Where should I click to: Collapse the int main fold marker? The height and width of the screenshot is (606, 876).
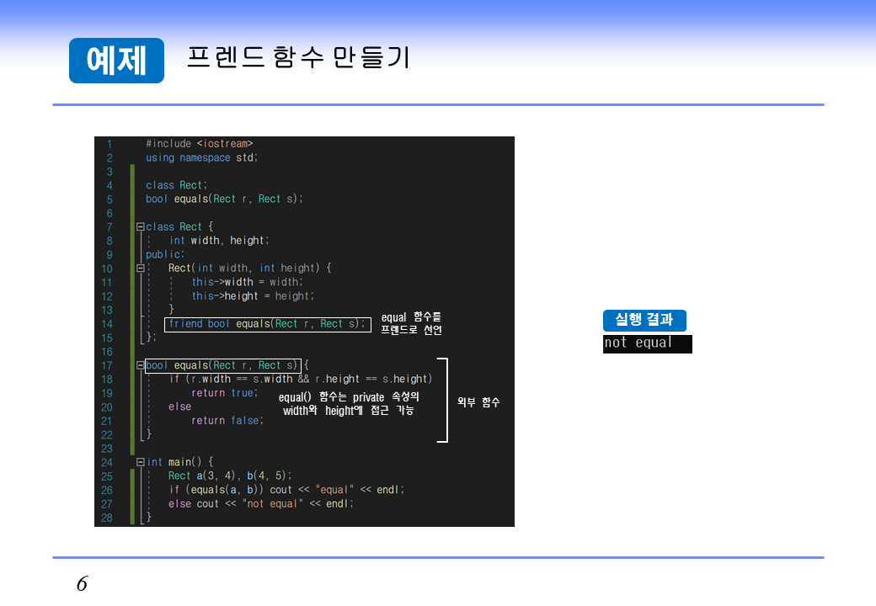[141, 462]
